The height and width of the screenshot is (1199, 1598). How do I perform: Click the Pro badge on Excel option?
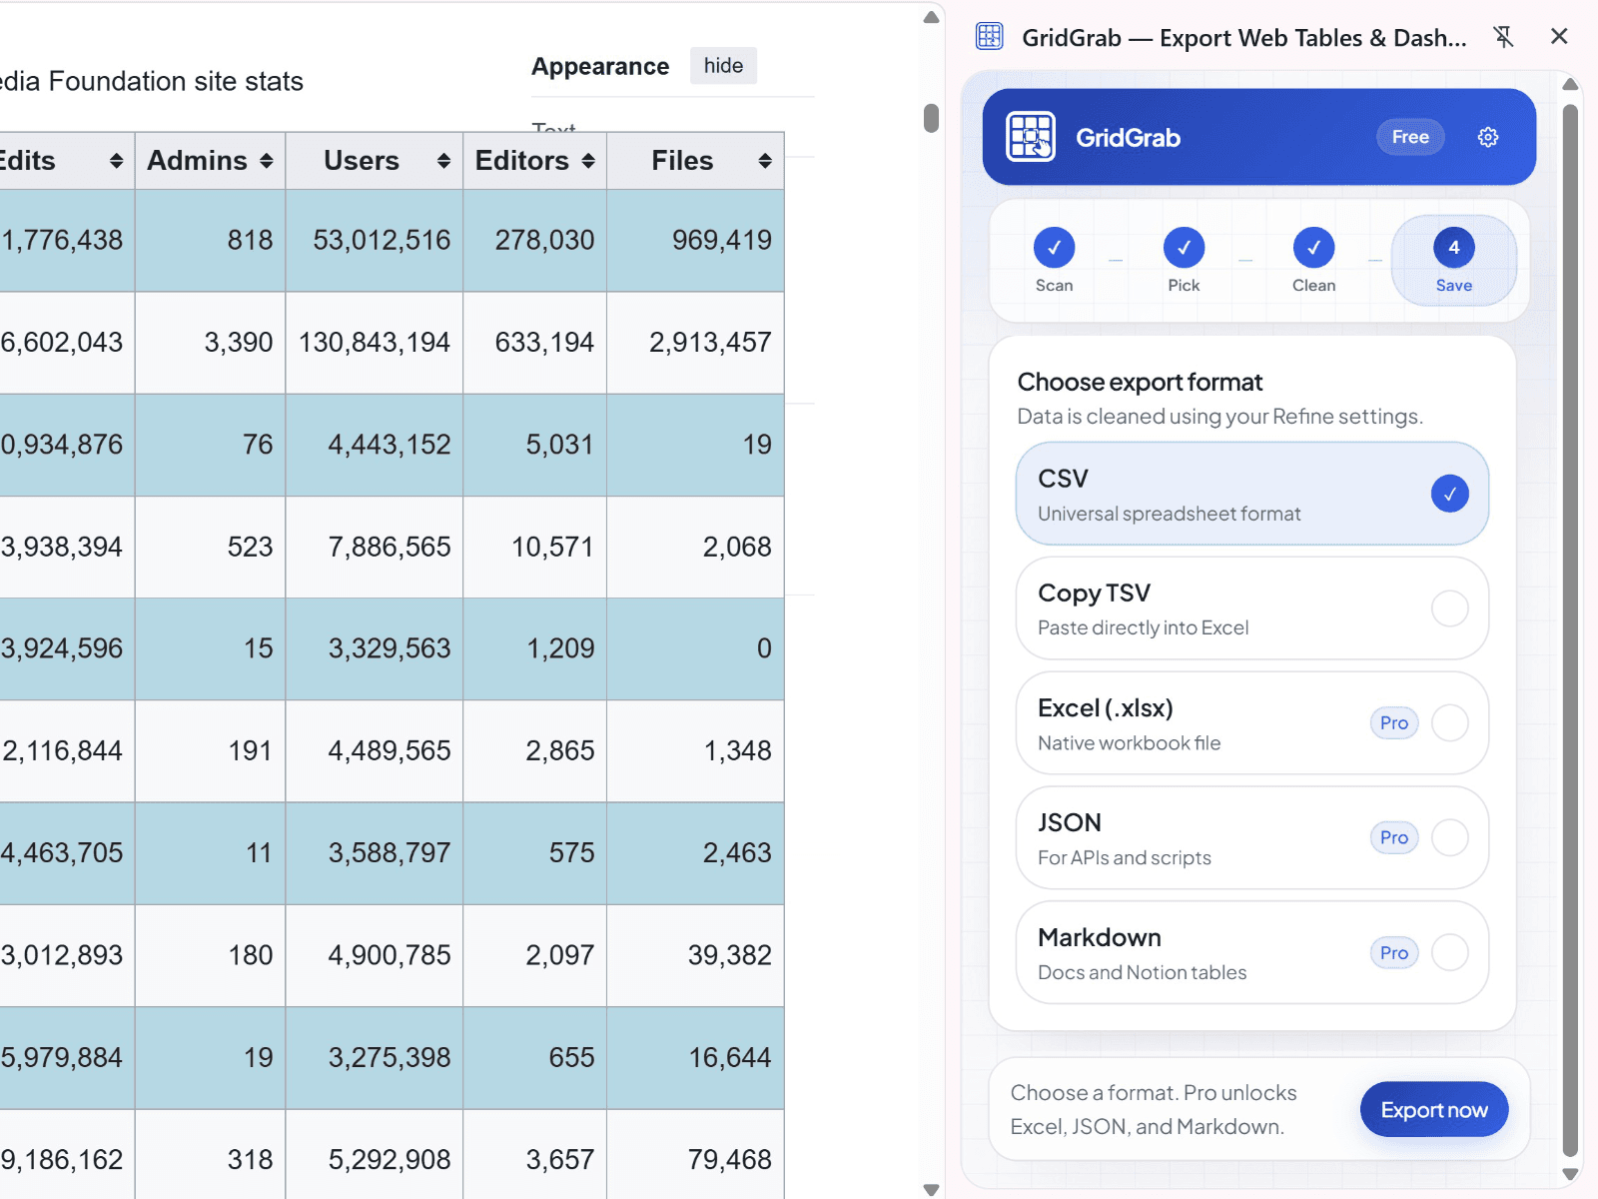pyautogui.click(x=1394, y=722)
